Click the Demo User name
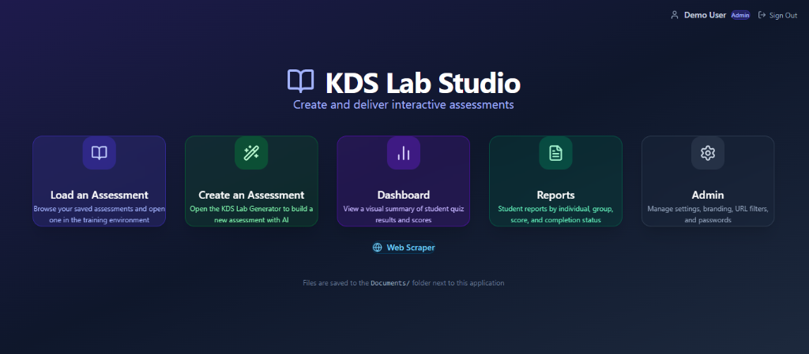The image size is (809, 354). point(705,16)
